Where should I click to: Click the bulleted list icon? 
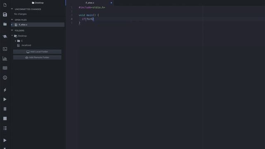pyautogui.click(x=5, y=128)
